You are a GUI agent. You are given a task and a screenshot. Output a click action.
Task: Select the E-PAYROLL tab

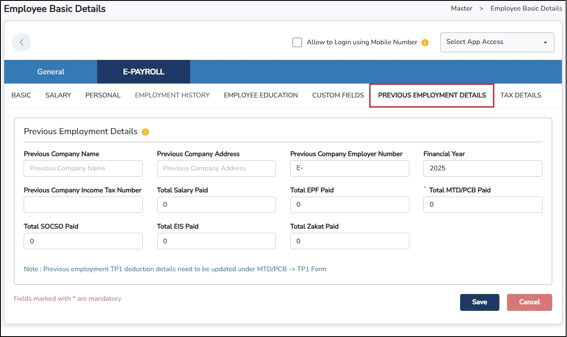coord(144,72)
